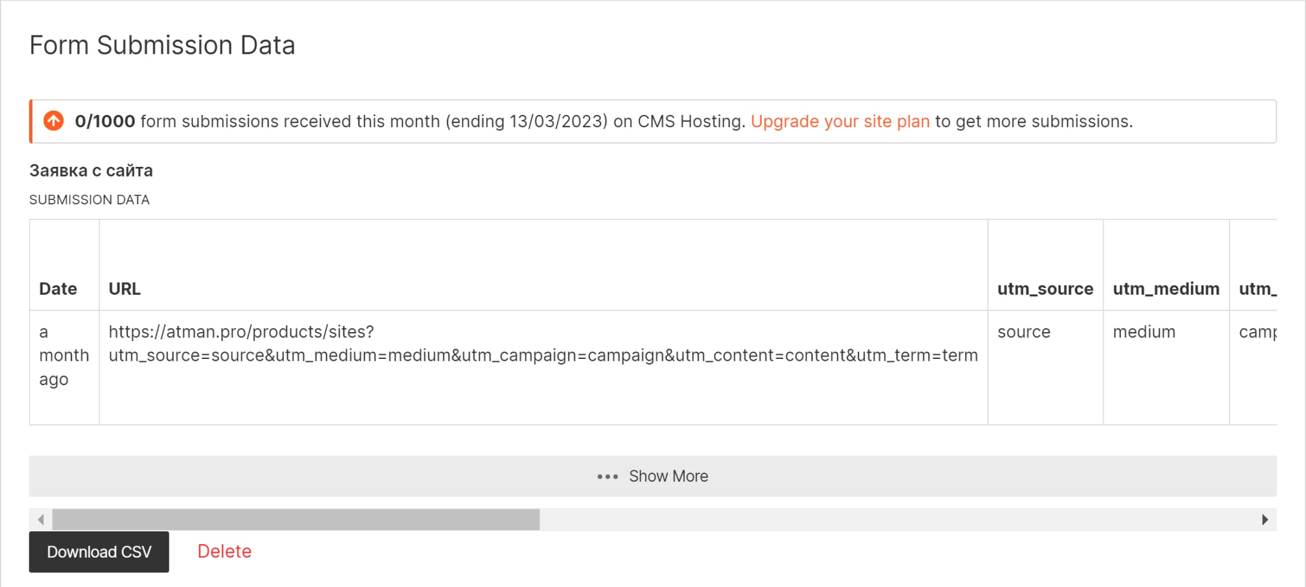Select the "medium" cell value
1306x587 pixels.
pos(1143,332)
